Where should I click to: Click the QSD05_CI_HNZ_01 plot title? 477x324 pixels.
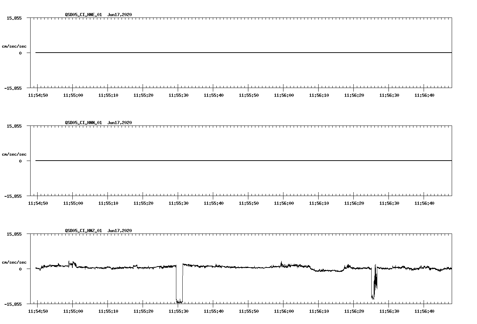click(x=98, y=231)
